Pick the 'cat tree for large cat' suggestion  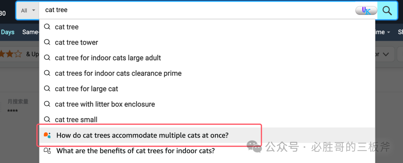tap(207, 89)
